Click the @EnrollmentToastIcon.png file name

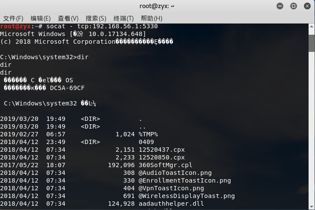coord(185,180)
